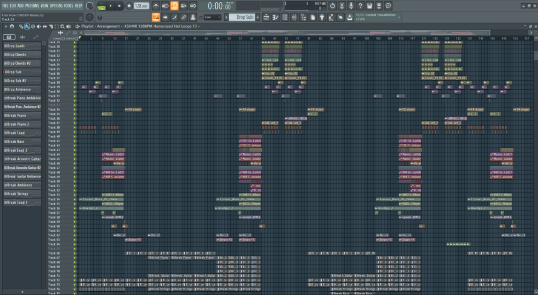Select the Mute tool in playlist toolbar
The image size is (538, 295).
pos(39,26)
